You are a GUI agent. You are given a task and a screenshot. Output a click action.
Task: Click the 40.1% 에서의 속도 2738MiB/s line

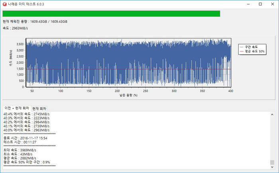pos(26,126)
